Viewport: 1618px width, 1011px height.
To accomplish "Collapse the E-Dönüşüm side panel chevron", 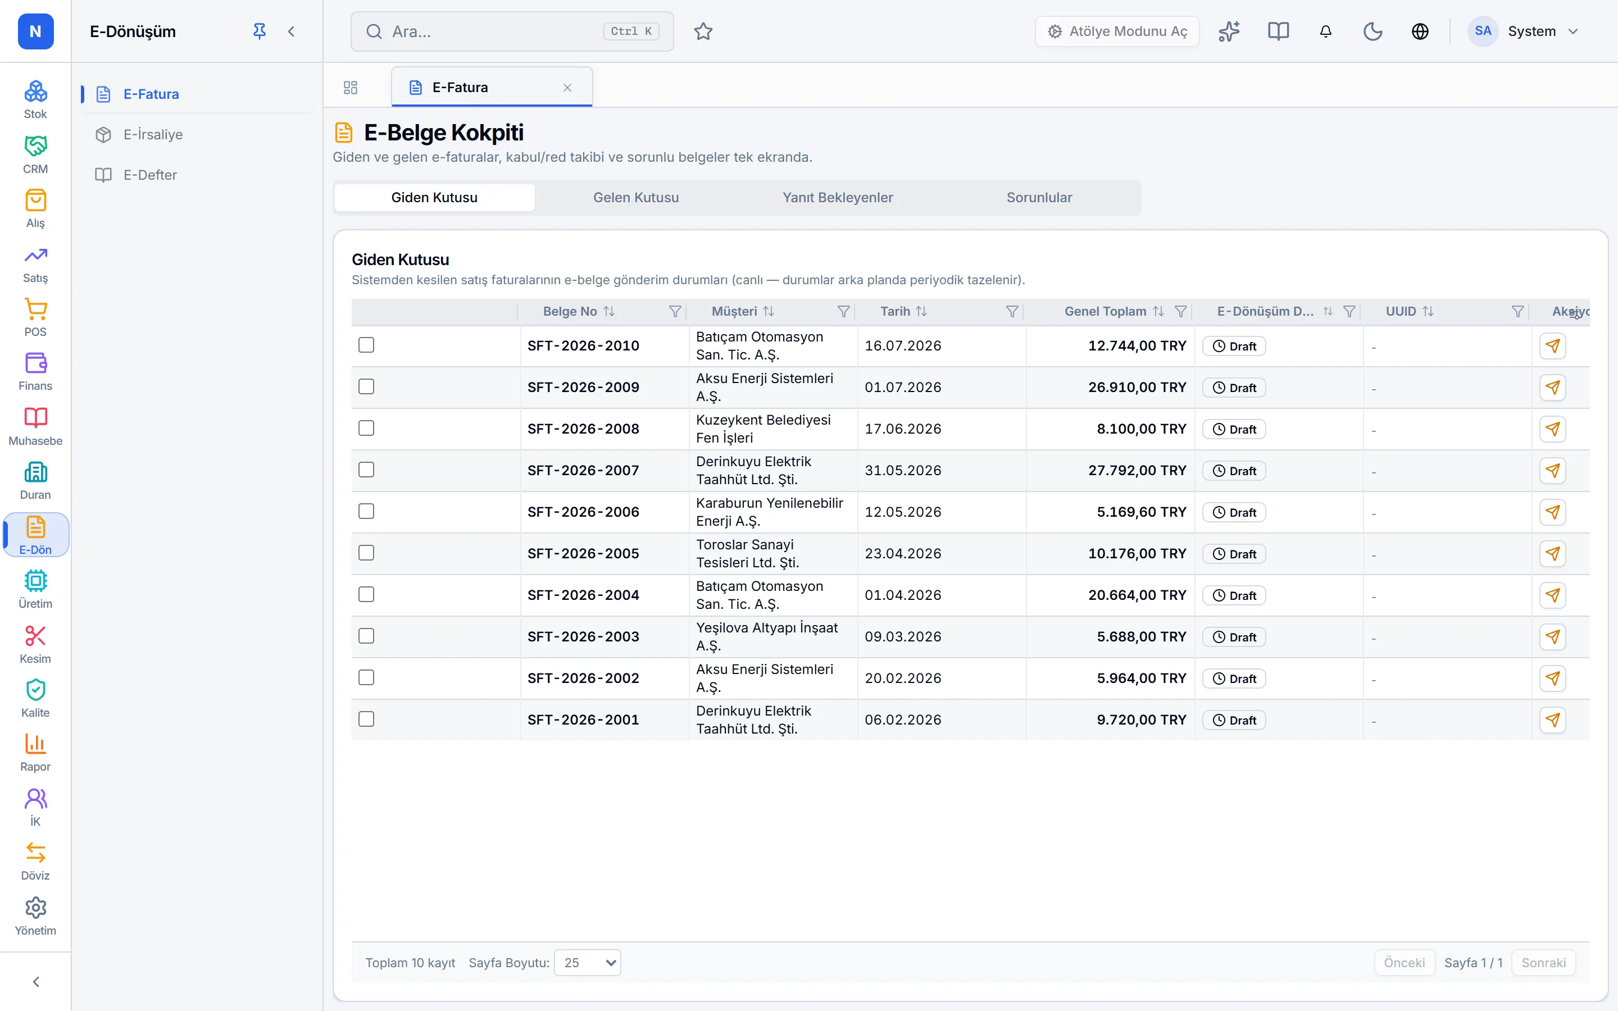I will [291, 31].
